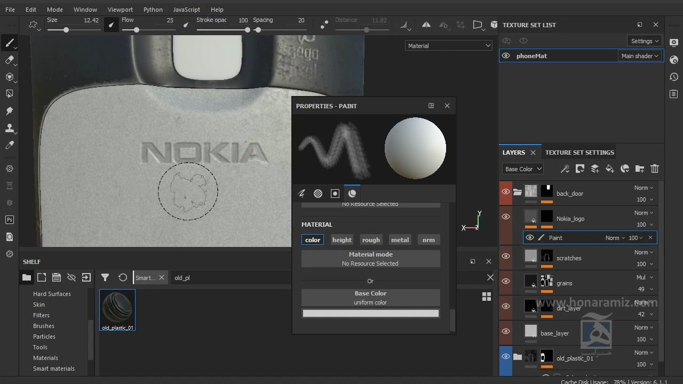Hide the base_layer layer
Viewport: 683px width, 384px height.
[x=506, y=331]
